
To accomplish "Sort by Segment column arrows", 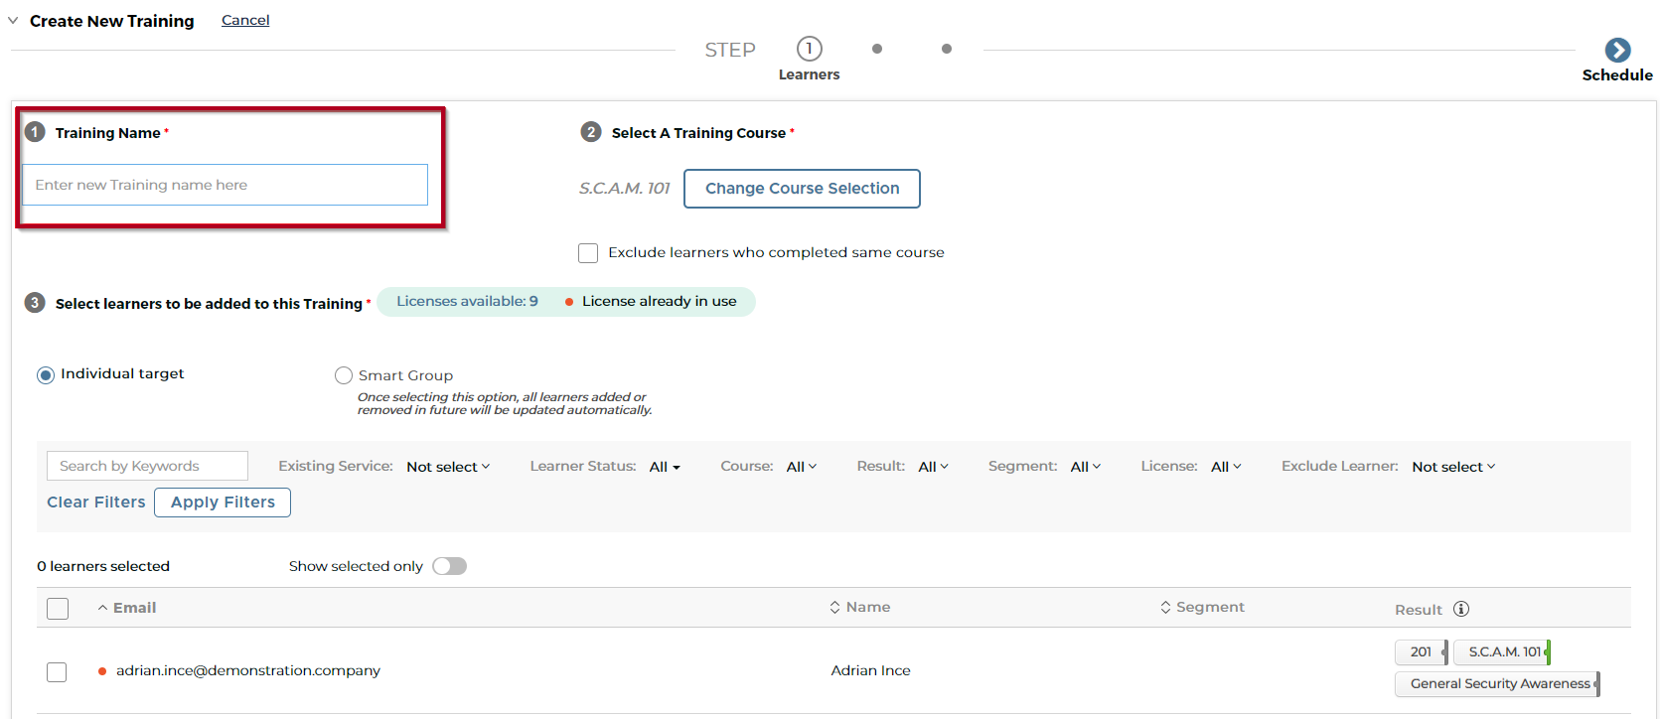I will 1165,608.
